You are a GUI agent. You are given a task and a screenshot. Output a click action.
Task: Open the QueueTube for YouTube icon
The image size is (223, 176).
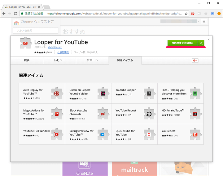coord(149,134)
